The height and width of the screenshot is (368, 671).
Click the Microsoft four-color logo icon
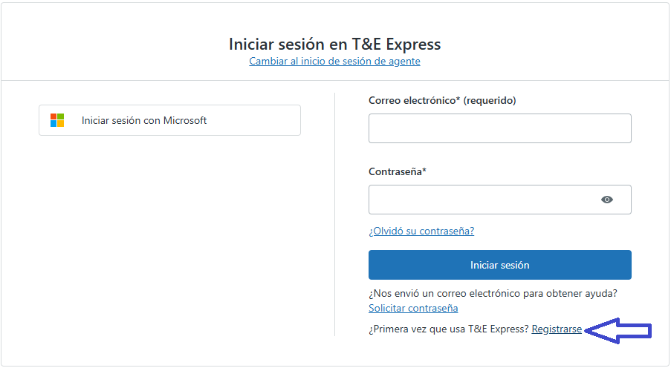coord(57,120)
